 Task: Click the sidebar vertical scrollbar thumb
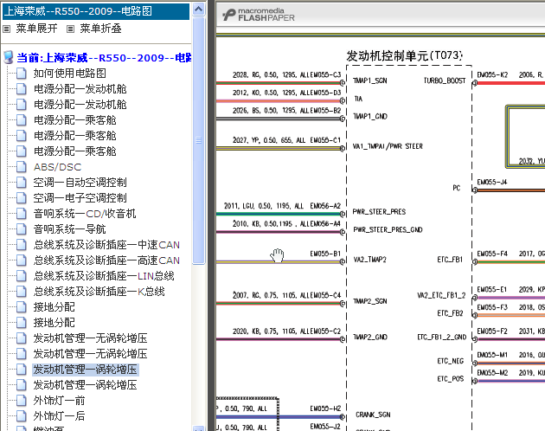(x=198, y=140)
